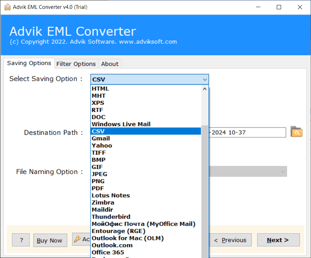Choose Yahoo as saving option

[x=146, y=146]
